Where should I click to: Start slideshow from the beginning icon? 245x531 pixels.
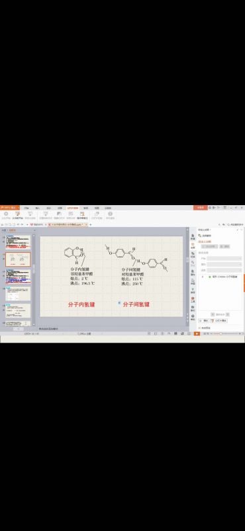6,215
